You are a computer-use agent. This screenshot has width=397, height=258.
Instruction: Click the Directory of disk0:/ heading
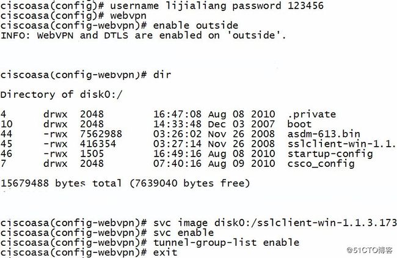click(61, 95)
